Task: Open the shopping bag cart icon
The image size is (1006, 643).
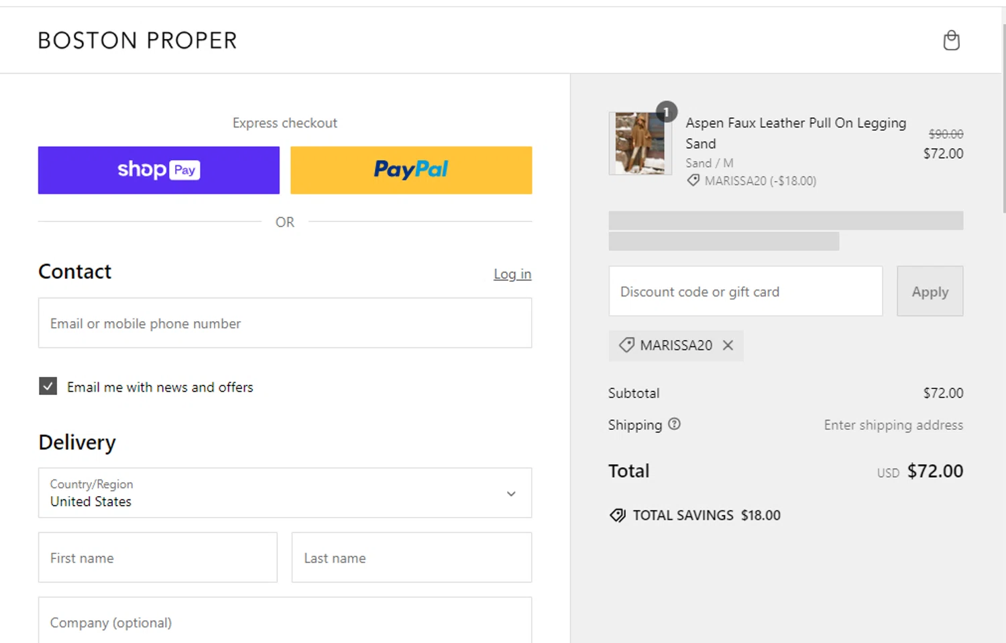Action: pos(951,40)
